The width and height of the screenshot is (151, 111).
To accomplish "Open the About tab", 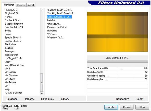I will (x=31, y=5).
